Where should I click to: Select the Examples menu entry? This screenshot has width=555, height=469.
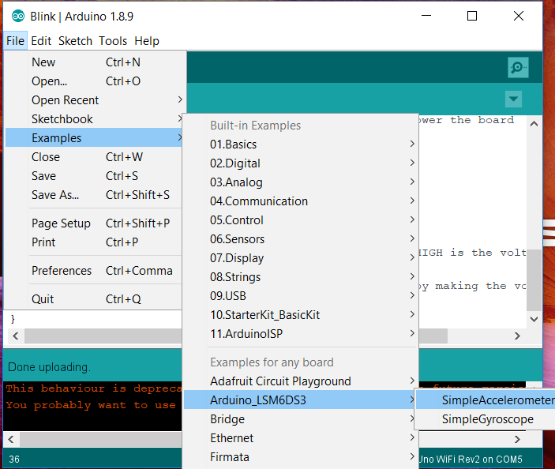(94, 138)
